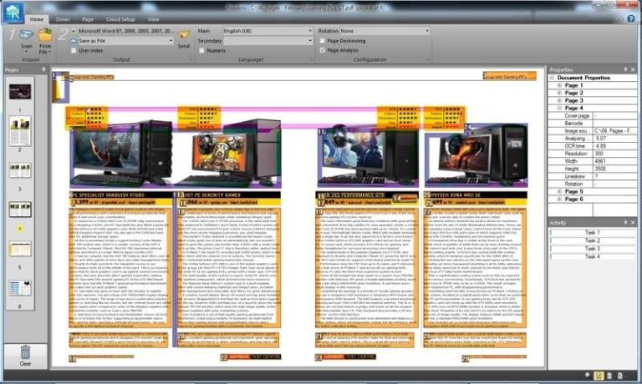
Task: Open the Rotation dropdown
Action: coord(427,31)
